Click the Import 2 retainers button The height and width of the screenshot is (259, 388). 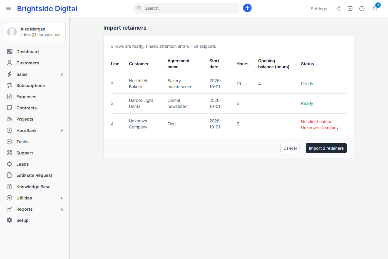tap(326, 148)
